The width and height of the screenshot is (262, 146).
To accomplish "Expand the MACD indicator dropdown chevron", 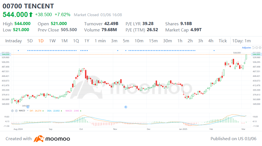I will tap(28, 111).
